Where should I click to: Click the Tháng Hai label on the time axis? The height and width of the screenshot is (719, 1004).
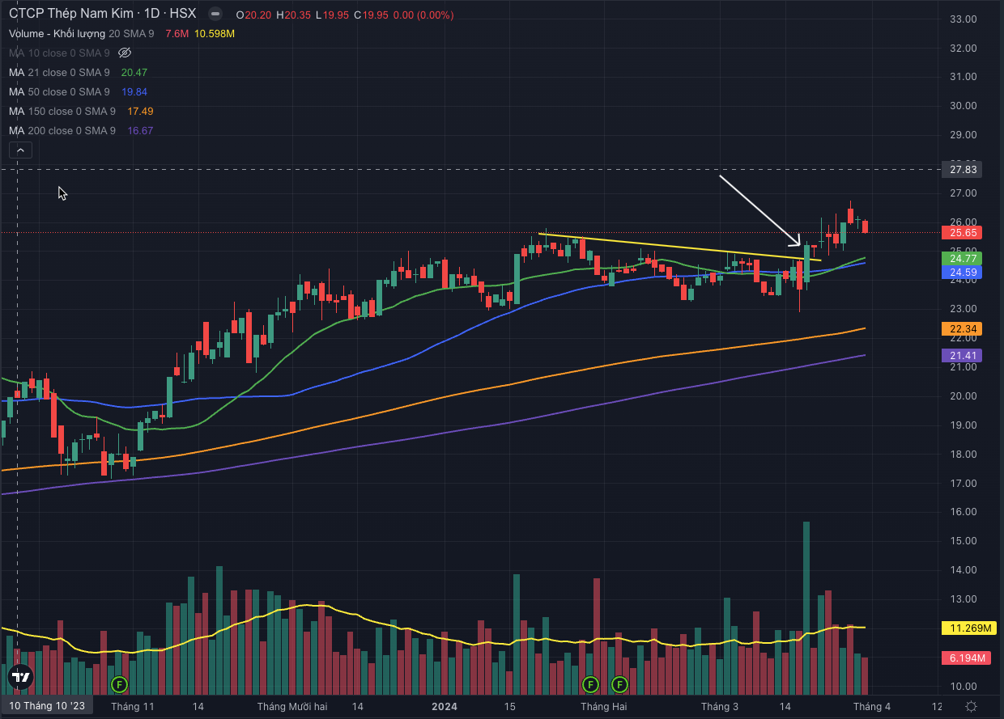click(x=603, y=706)
